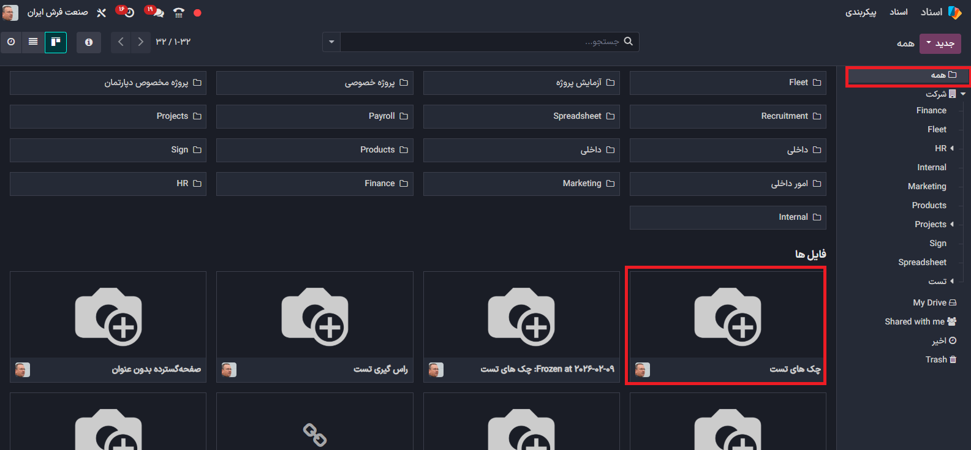Expand the HR folder in sidebar
The image size is (971, 450).
[x=952, y=148]
